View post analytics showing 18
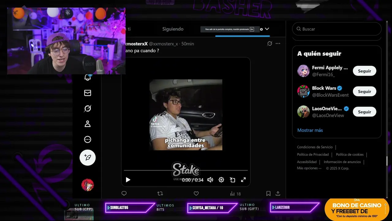Image resolution: width=392 pixels, height=221 pixels. 235,194
